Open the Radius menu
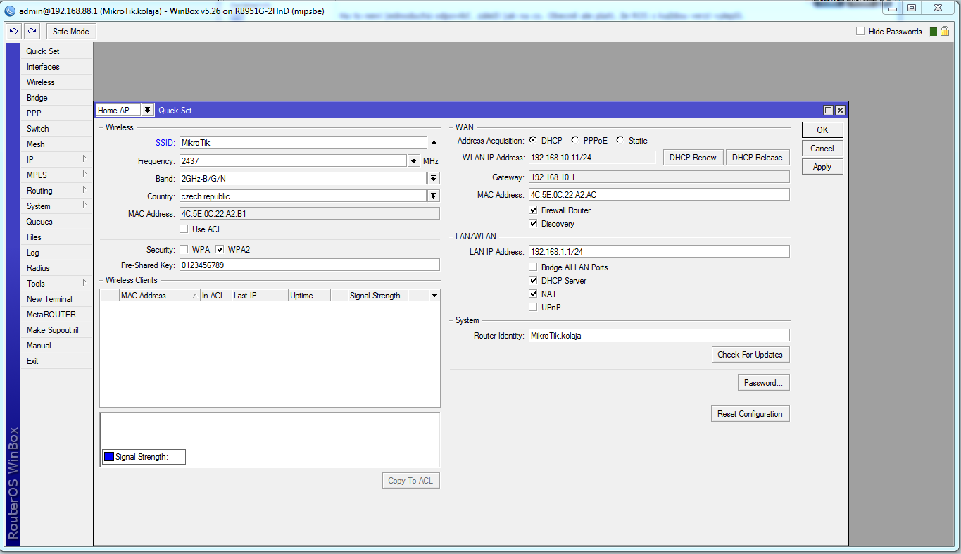The image size is (961, 554). pos(56,268)
